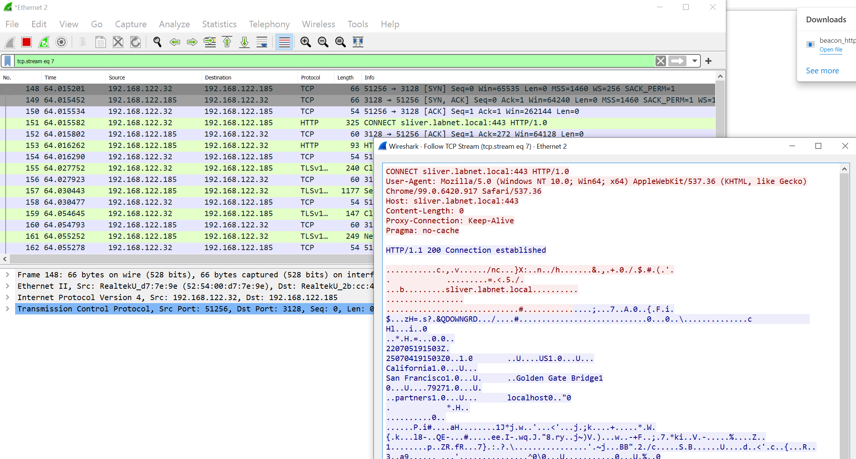Viewport: 856px width, 459px height.
Task: Select packet 162 TCP row
Action: coord(187,247)
